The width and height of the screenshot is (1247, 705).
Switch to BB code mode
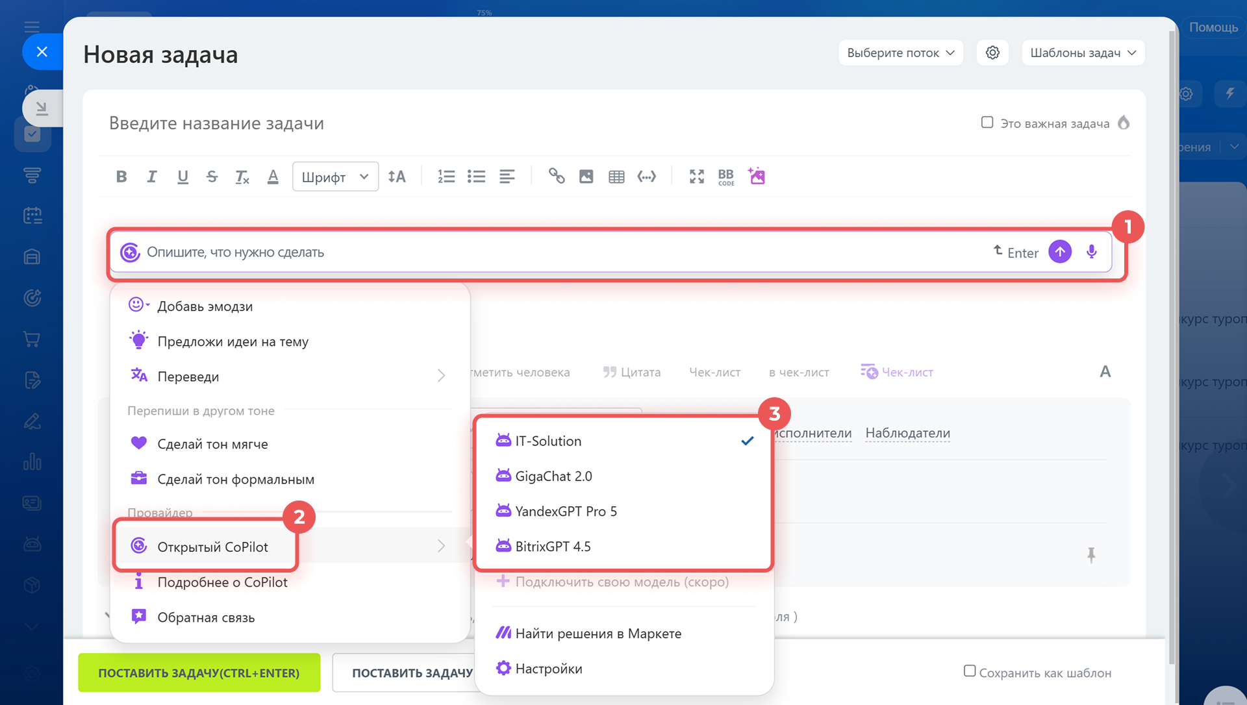pos(726,177)
